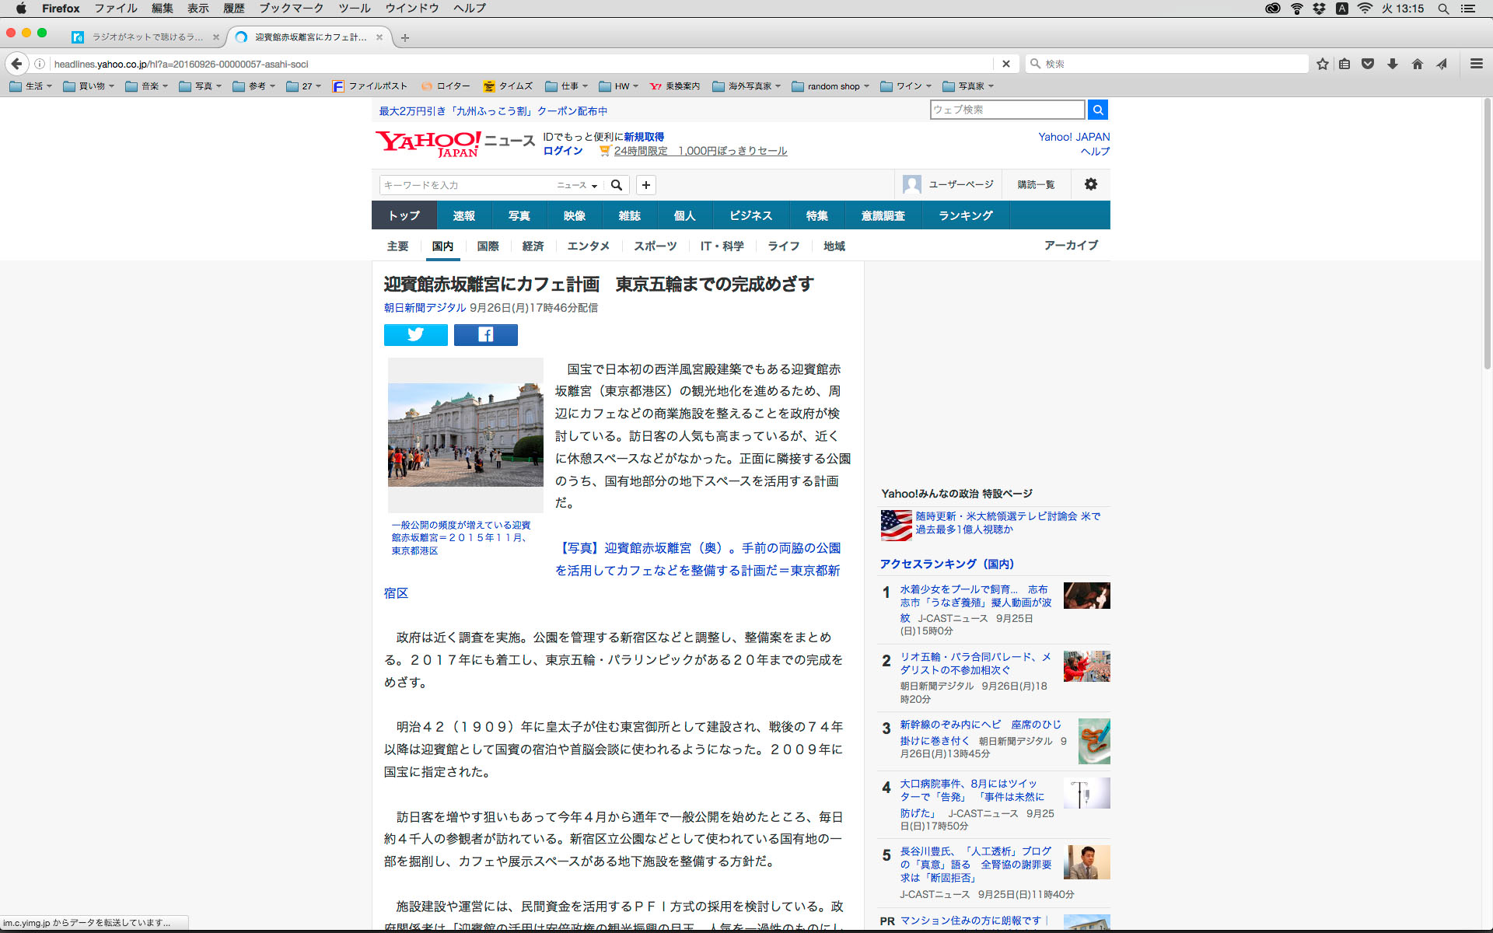Bookmark this page with star icon
This screenshot has width=1493, height=933.
coord(1322,64)
